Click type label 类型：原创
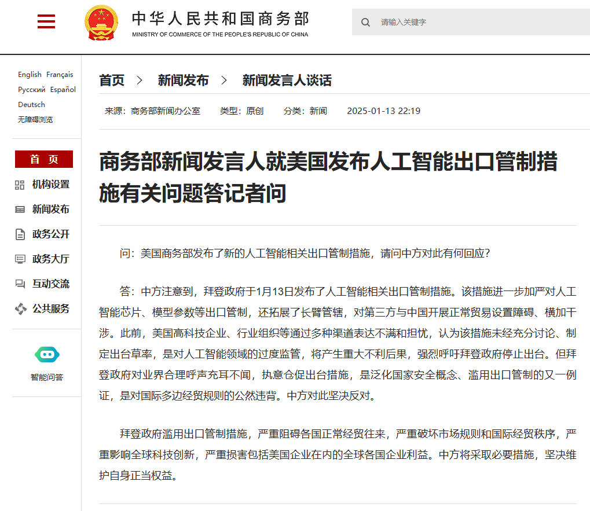Image resolution: width=590 pixels, height=511 pixels. coord(241,111)
